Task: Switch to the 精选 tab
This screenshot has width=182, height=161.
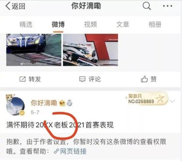Action: (26, 24)
